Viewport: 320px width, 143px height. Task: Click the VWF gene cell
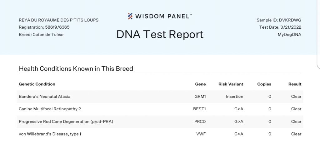[202, 134]
